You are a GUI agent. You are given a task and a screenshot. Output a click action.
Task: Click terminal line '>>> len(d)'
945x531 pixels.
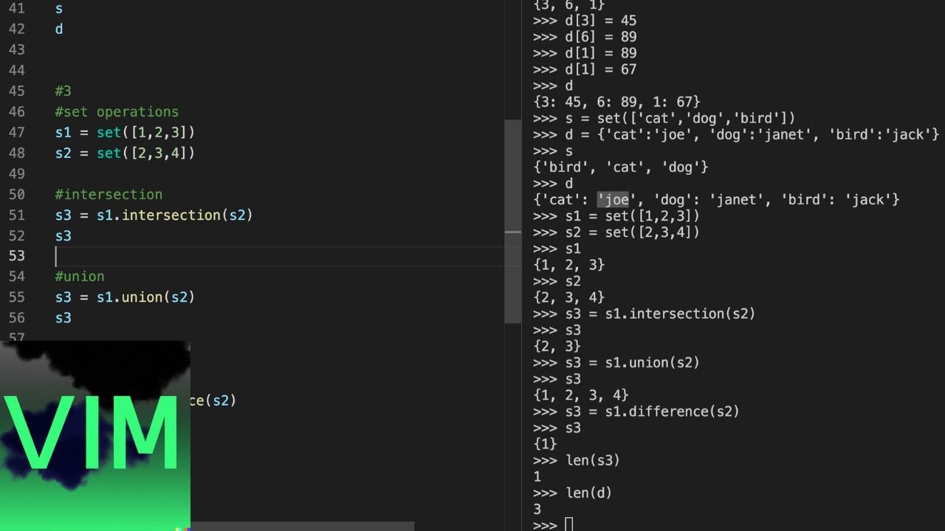(572, 493)
